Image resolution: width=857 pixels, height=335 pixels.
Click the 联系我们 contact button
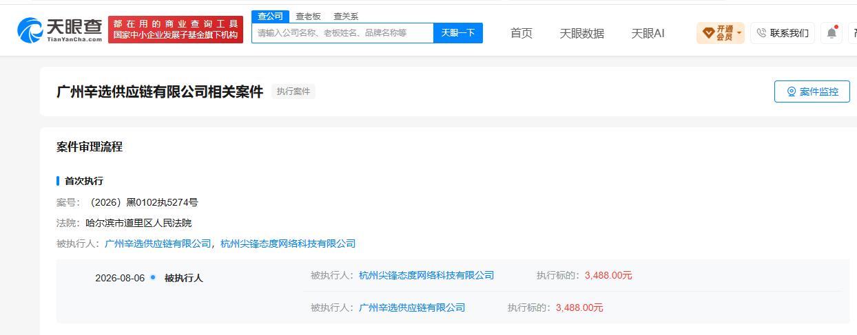[783, 33]
